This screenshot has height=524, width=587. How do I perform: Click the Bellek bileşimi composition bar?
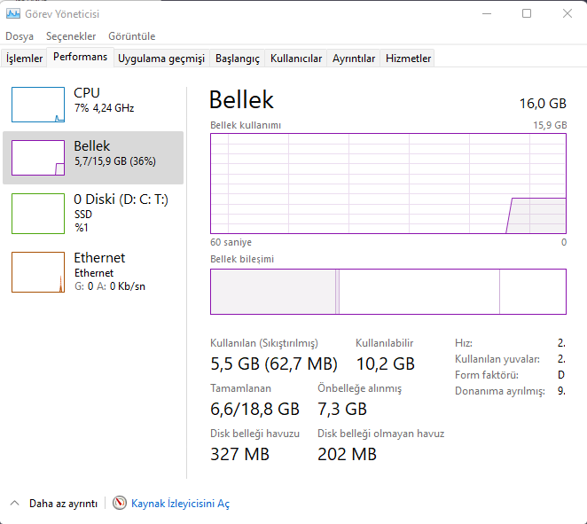pyautogui.click(x=388, y=292)
